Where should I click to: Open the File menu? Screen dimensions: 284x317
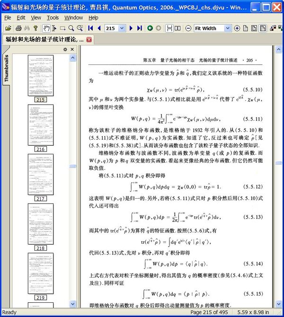click(x=8, y=18)
